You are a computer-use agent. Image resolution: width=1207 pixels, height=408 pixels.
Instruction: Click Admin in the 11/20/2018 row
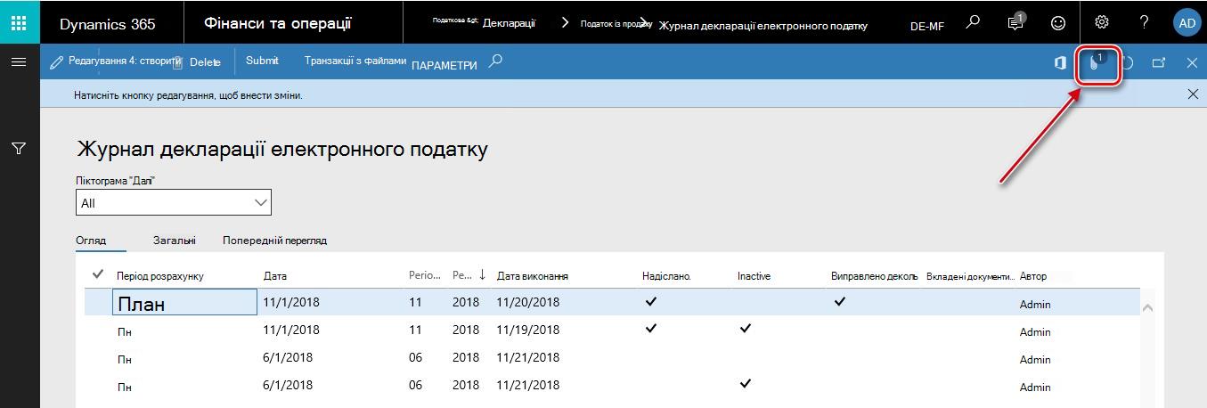click(x=1035, y=305)
